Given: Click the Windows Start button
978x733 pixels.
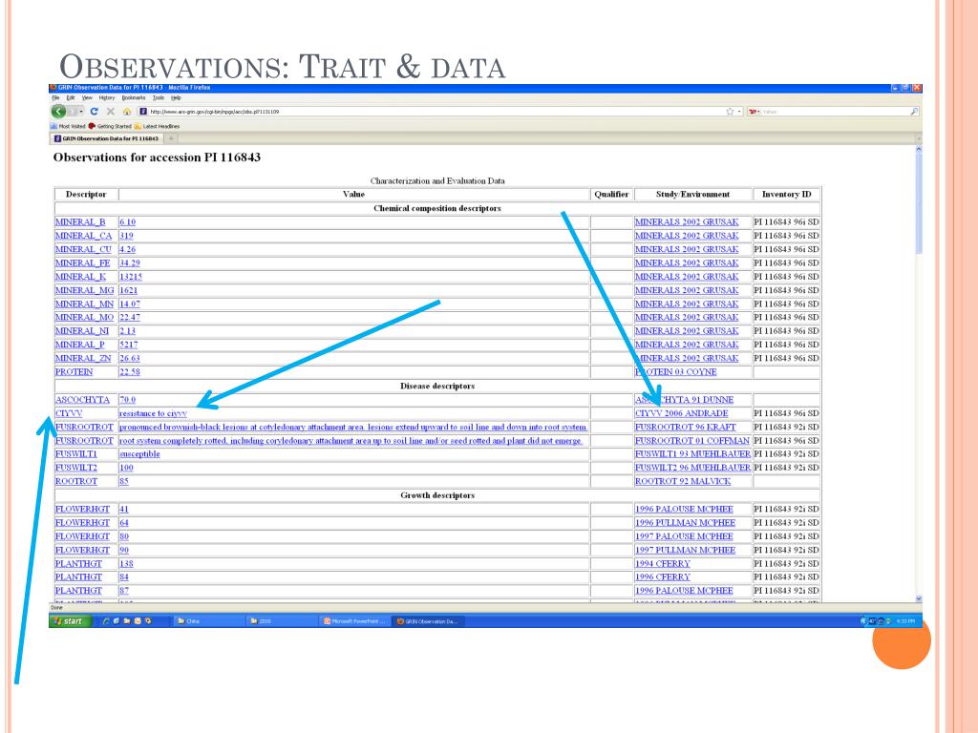Looking at the screenshot, I should (x=71, y=620).
